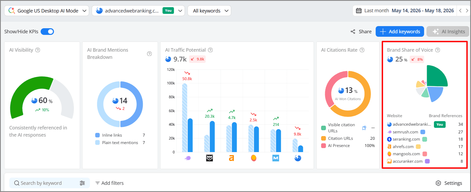Click the AI Brand Mentions Breakdown help icon

pyautogui.click(x=150, y=54)
